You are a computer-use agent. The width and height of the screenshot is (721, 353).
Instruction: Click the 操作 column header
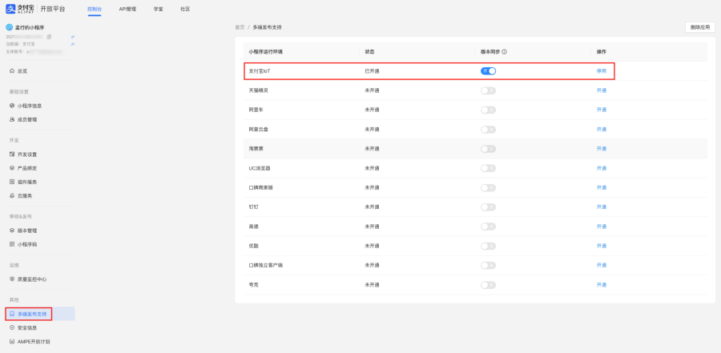click(602, 52)
